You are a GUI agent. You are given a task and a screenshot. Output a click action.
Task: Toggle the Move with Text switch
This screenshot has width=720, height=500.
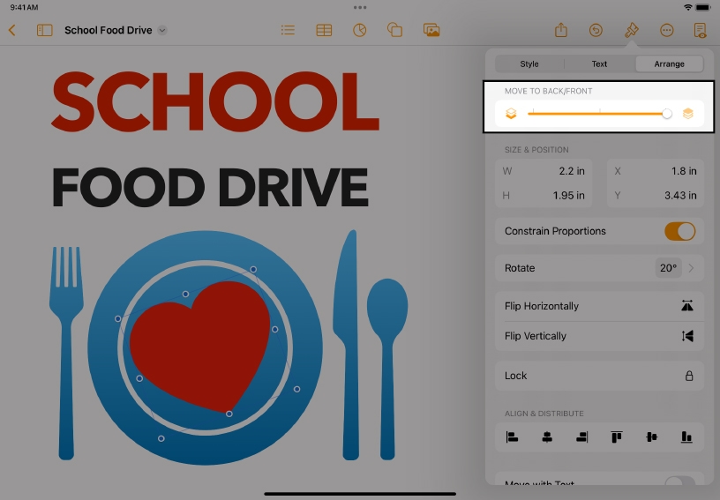[679, 481]
